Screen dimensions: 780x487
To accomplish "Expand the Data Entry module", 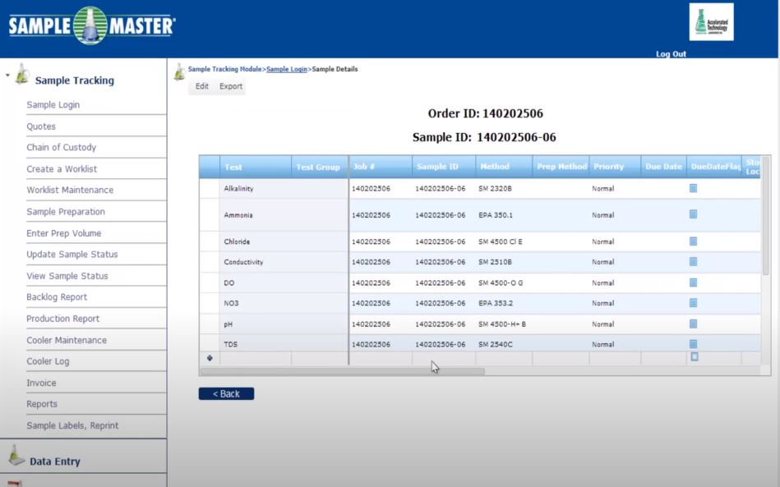I will click(55, 462).
